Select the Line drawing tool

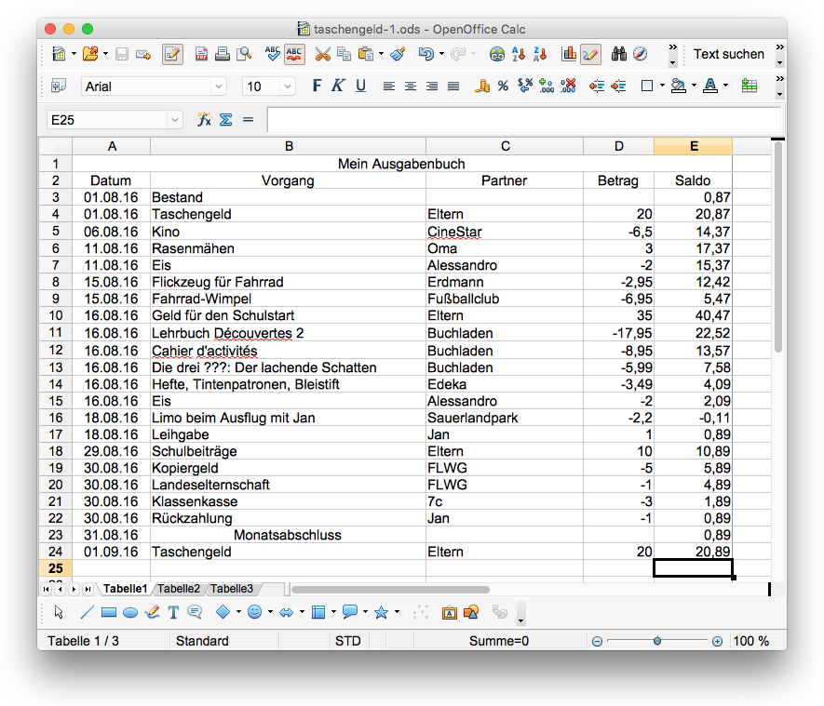[x=88, y=612]
